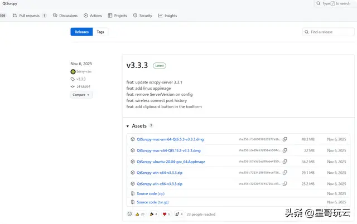Click the rocket reaction
357x224 pixels.
179,214
